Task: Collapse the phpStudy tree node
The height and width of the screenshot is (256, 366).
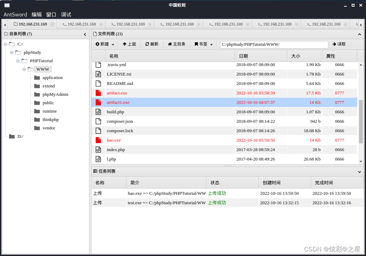Action: click(x=12, y=52)
